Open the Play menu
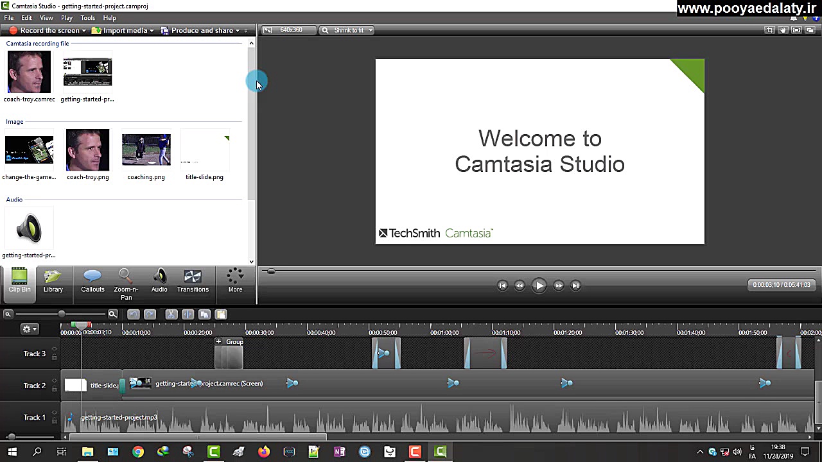Image resolution: width=822 pixels, height=462 pixels. click(67, 18)
